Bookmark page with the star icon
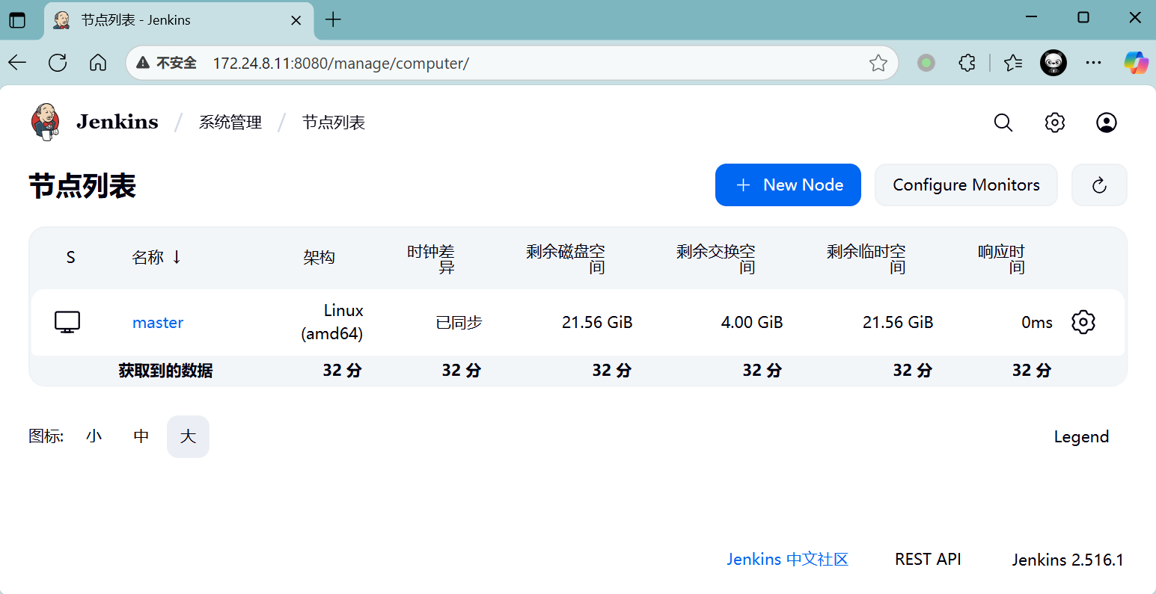The width and height of the screenshot is (1156, 594). tap(878, 64)
